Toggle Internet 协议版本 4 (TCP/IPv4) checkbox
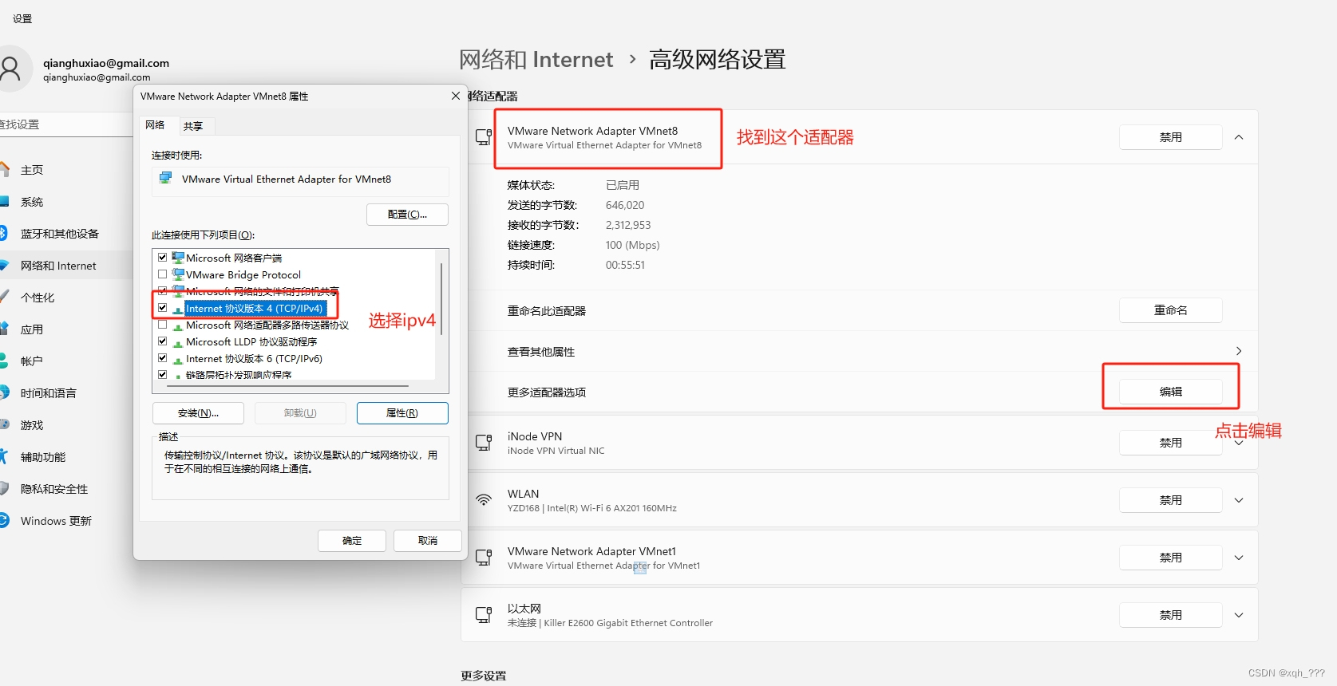This screenshot has width=1337, height=686. 163,308
